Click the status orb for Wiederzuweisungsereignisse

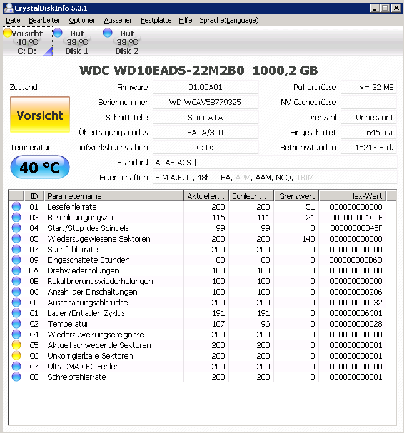pyautogui.click(x=16, y=334)
